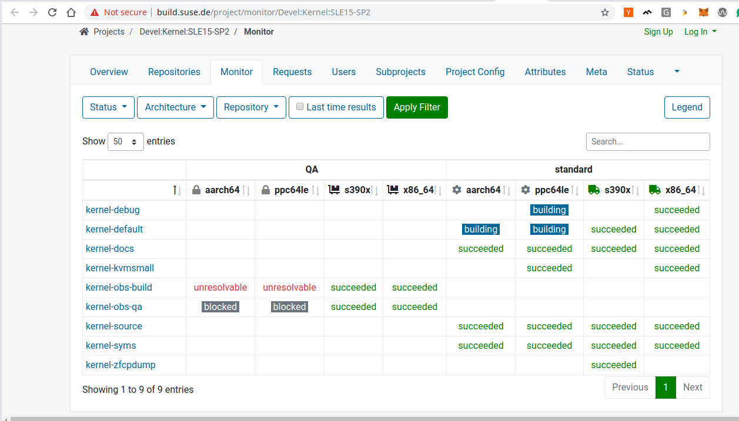739x421 pixels.
Task: Go to Next pagination page
Action: click(693, 388)
